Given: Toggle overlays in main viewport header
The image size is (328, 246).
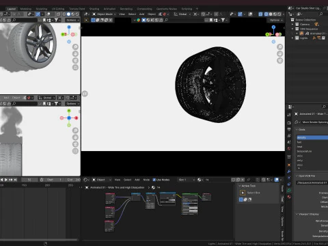Looking at the screenshot, I should (x=250, y=14).
